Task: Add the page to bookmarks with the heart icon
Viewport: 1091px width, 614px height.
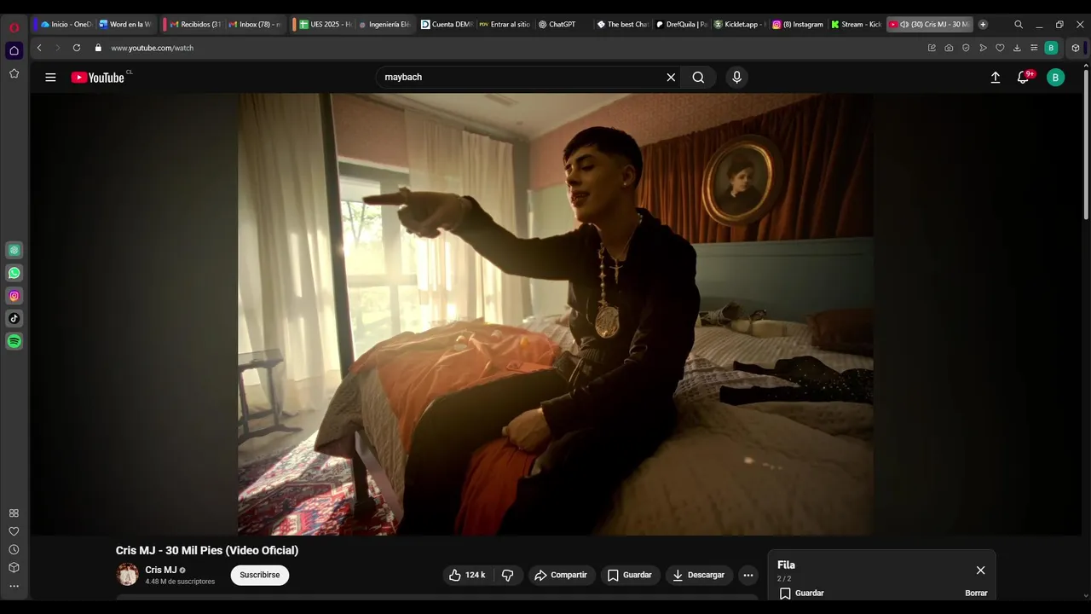Action: pos(1000,48)
